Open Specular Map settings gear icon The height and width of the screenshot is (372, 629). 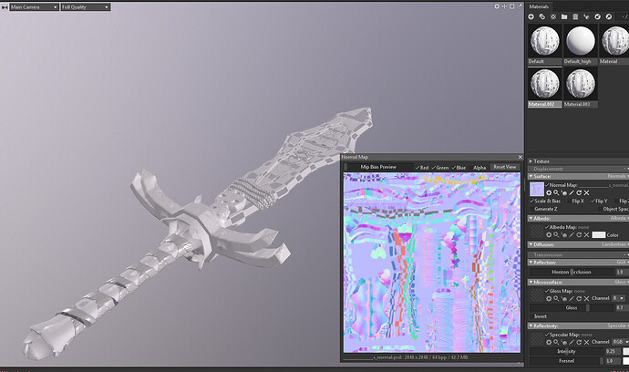pyautogui.click(x=549, y=342)
